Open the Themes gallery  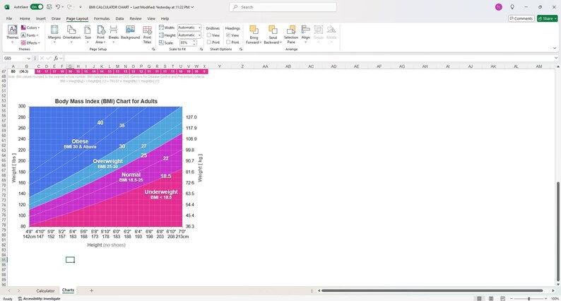pos(12,34)
